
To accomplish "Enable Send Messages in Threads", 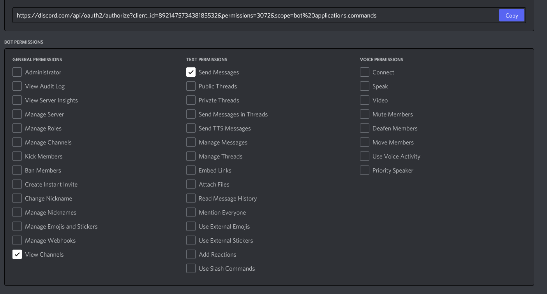I will point(191,114).
